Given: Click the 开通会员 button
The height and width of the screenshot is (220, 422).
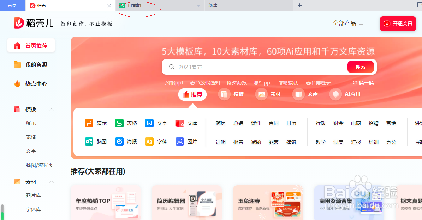Looking at the screenshot, I should (398, 24).
